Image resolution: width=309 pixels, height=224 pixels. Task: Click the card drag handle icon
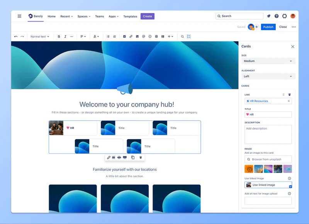[x=284, y=95]
